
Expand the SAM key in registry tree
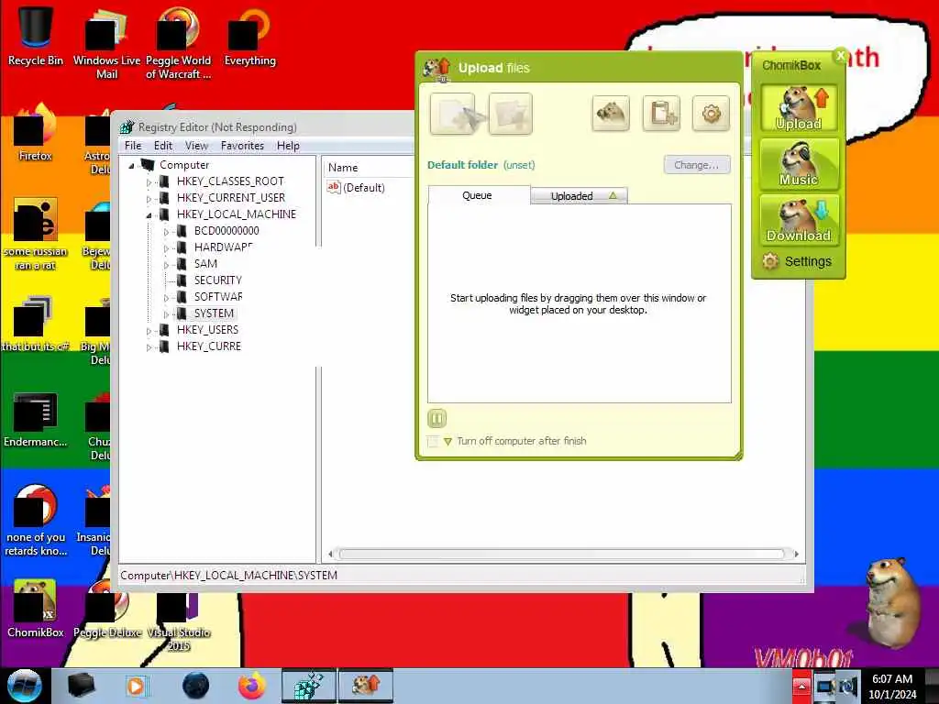[x=167, y=265]
